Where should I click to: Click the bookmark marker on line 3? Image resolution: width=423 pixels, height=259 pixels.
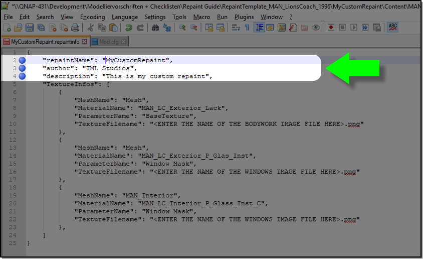(22, 68)
